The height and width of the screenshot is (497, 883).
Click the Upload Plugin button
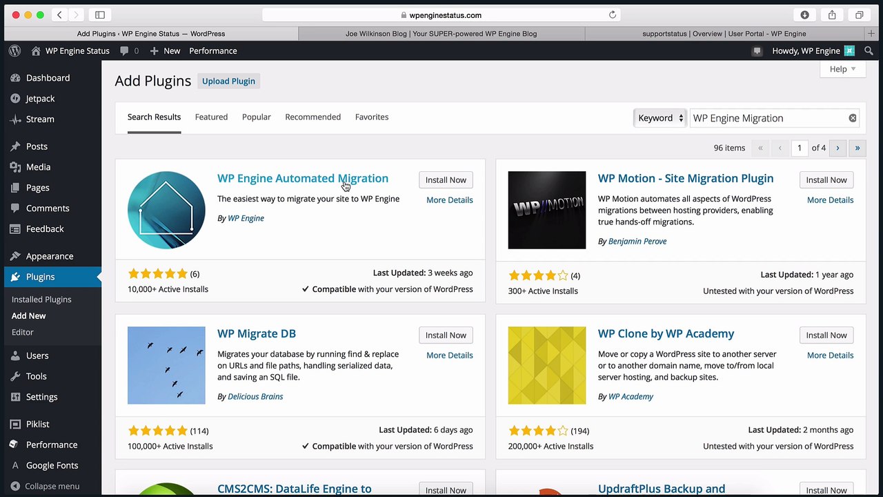228,81
